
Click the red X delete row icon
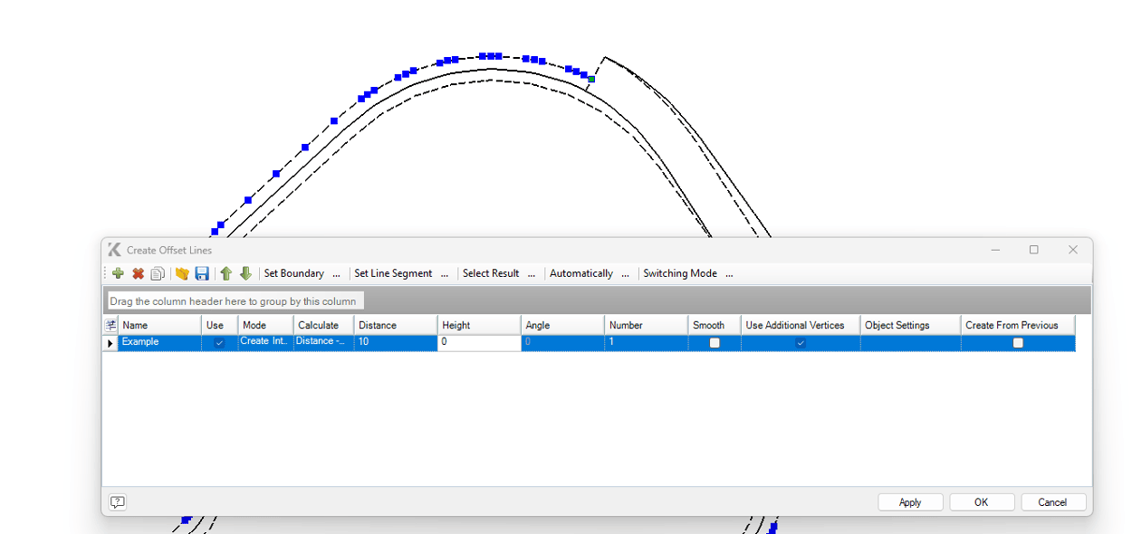click(139, 273)
